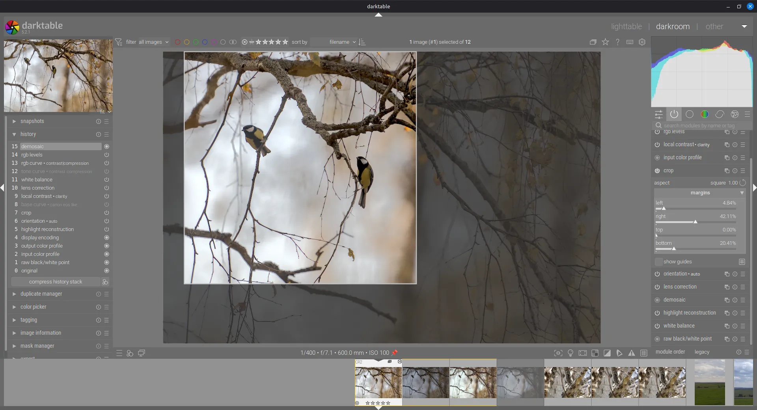This screenshot has width=757, height=410.
Task: Open the color module group icon
Action: pos(705,114)
